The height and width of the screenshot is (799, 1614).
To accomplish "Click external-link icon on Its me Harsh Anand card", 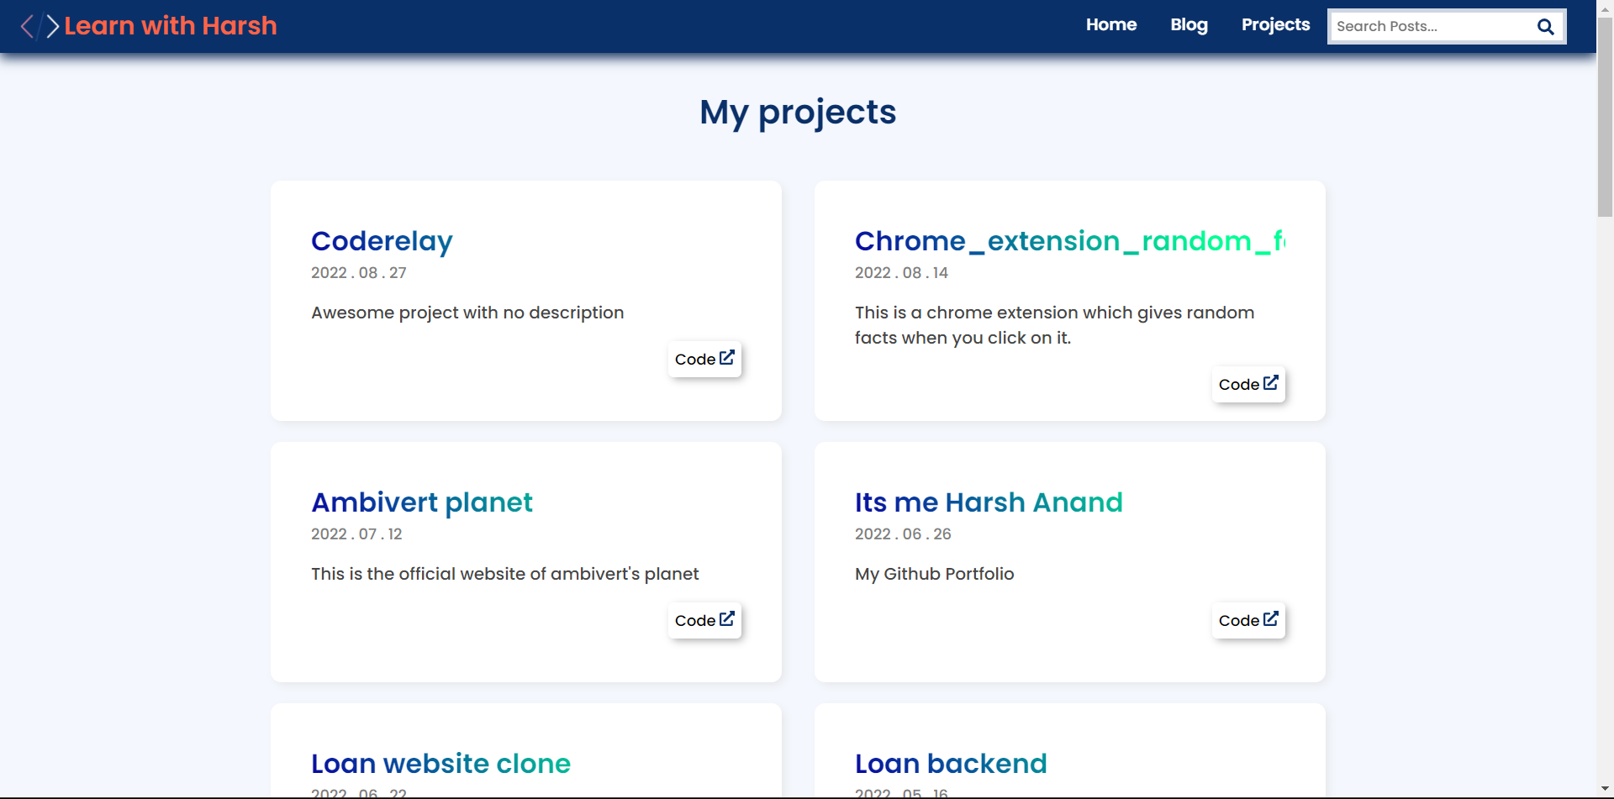I will click(x=1270, y=618).
